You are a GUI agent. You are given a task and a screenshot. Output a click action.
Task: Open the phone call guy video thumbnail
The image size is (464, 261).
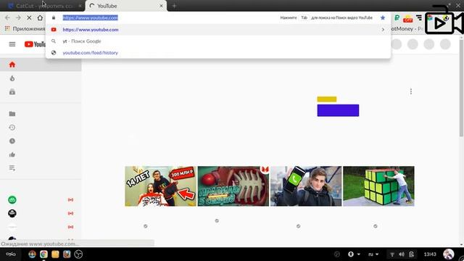306,186
